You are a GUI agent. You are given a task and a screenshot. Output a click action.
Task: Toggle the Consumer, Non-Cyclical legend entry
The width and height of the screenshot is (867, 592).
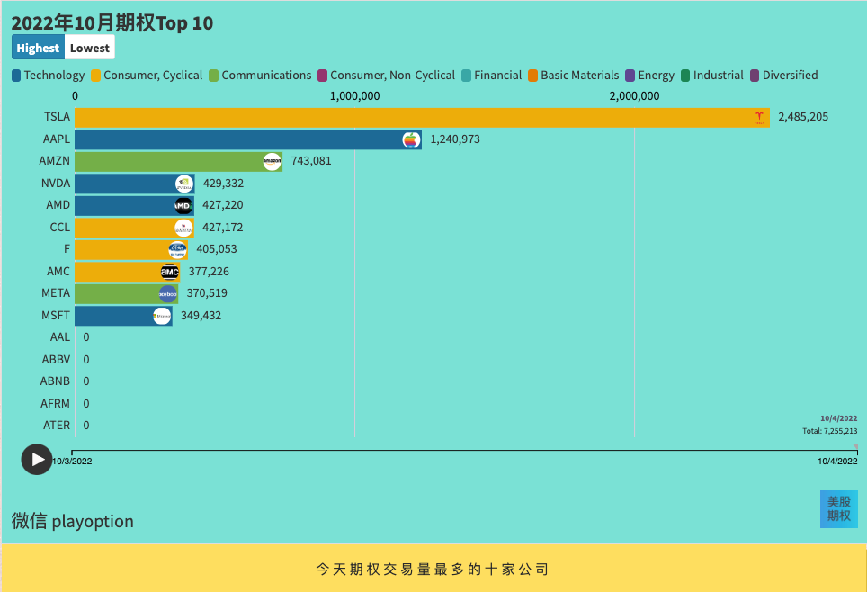pos(387,76)
